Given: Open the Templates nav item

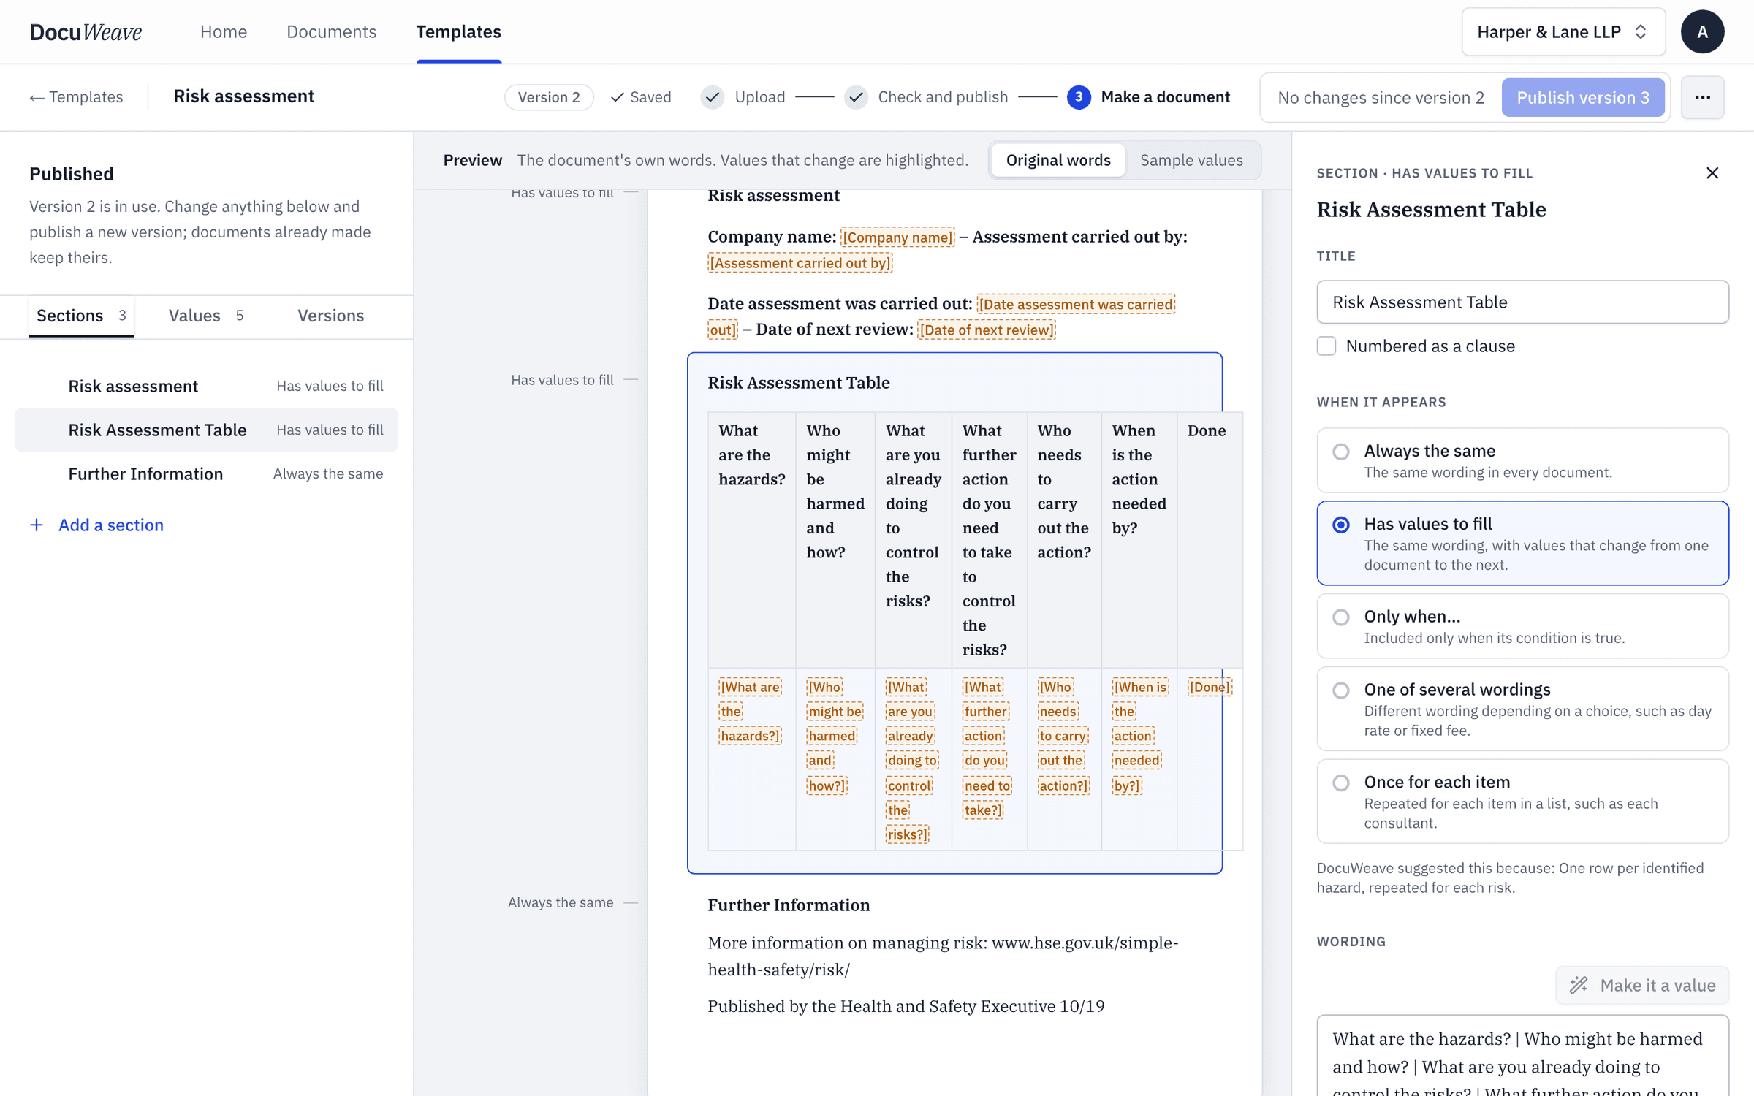Looking at the screenshot, I should 458,32.
